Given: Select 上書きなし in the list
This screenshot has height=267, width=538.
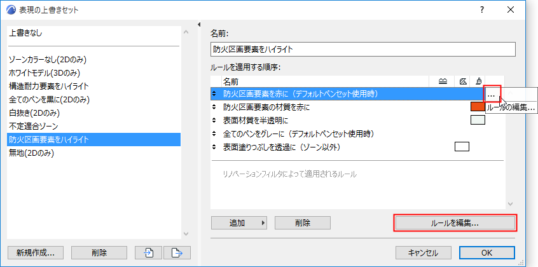Looking at the screenshot, I should coord(93,33).
